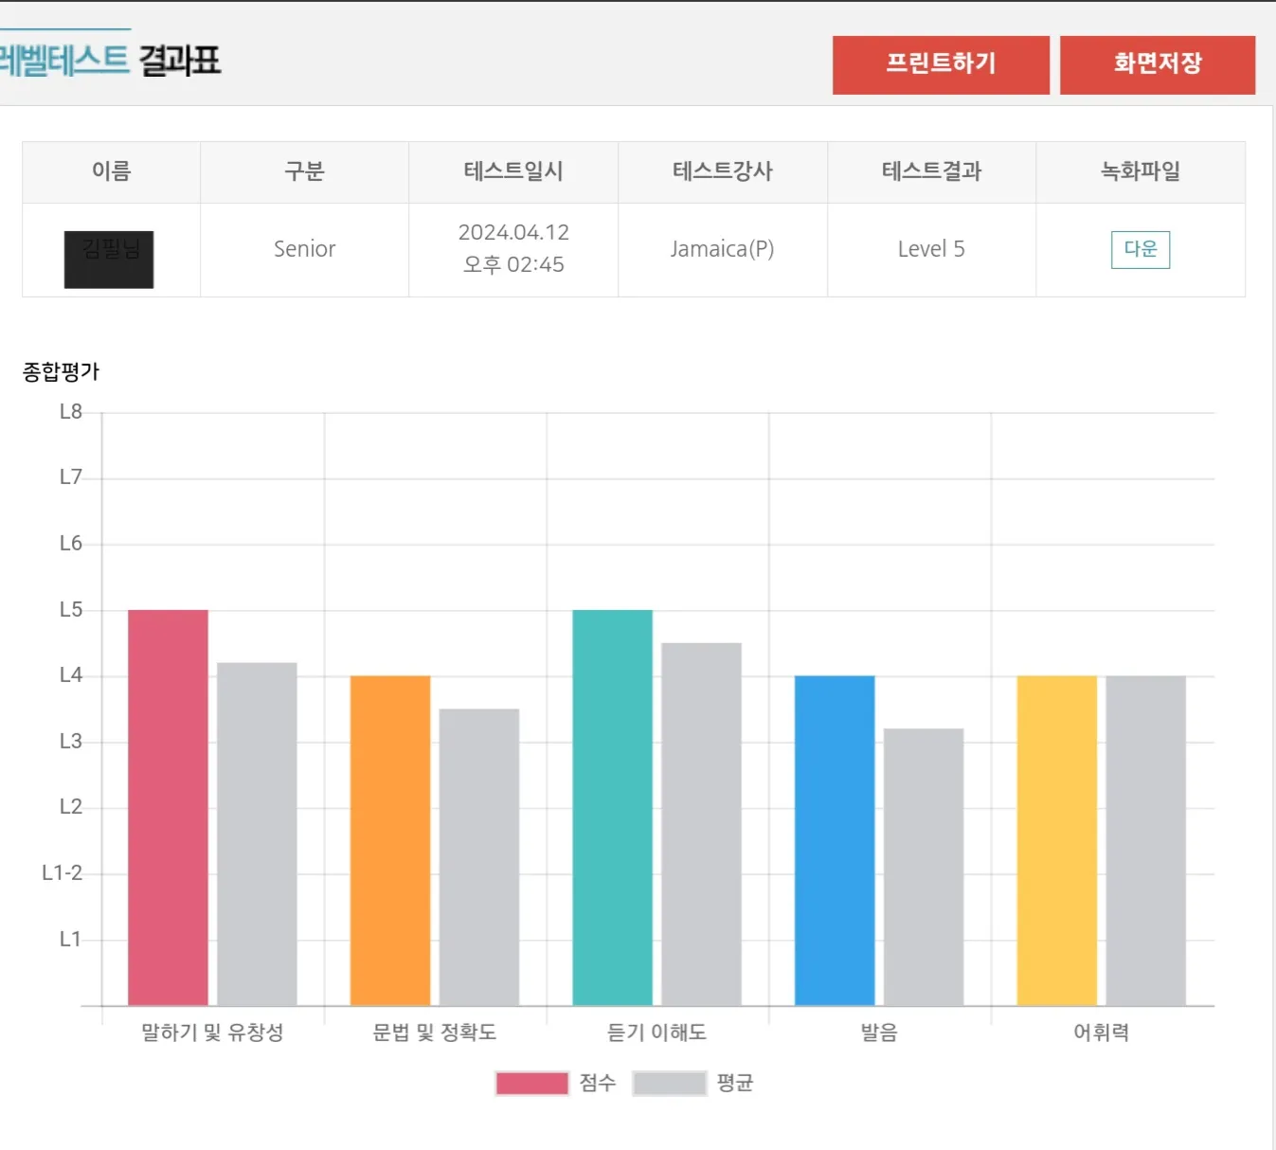Click the Level 5 test result cell
Screen dimensions: 1276x1150
pyautogui.click(x=930, y=249)
